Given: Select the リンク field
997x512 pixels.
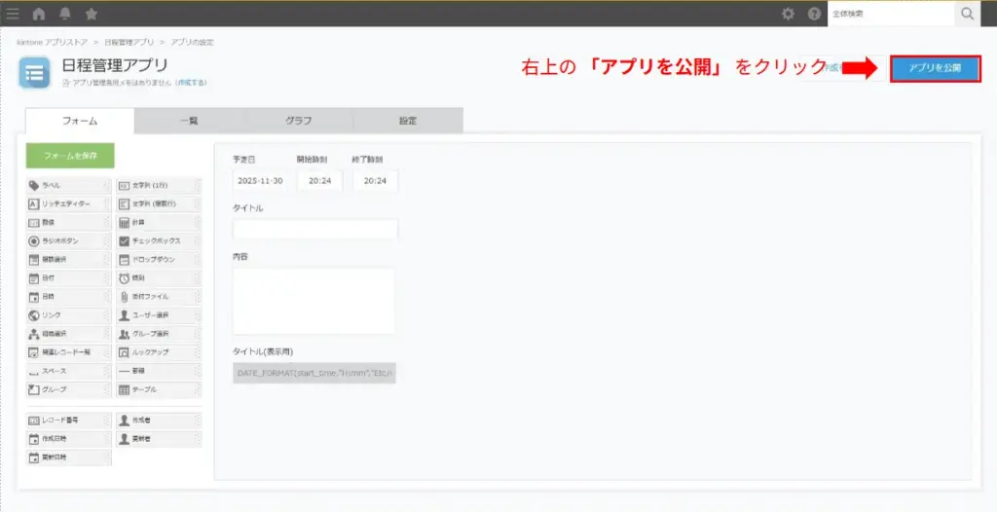Looking at the screenshot, I should pyautogui.click(x=69, y=314).
